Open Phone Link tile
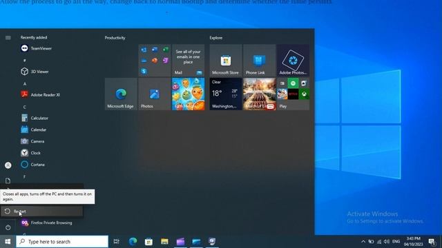 click(260, 60)
